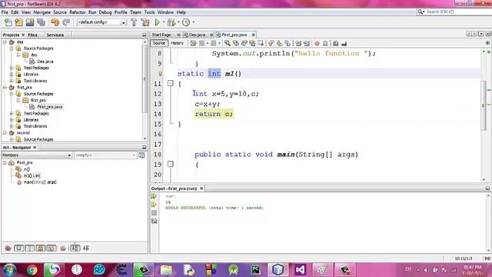Switch to the Files tab
Image resolution: width=492 pixels, height=277 pixels.
[x=32, y=35]
